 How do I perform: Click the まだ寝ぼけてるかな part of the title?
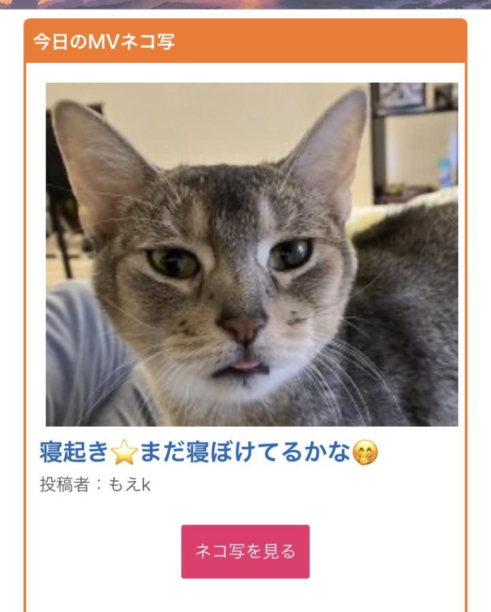coord(245,452)
